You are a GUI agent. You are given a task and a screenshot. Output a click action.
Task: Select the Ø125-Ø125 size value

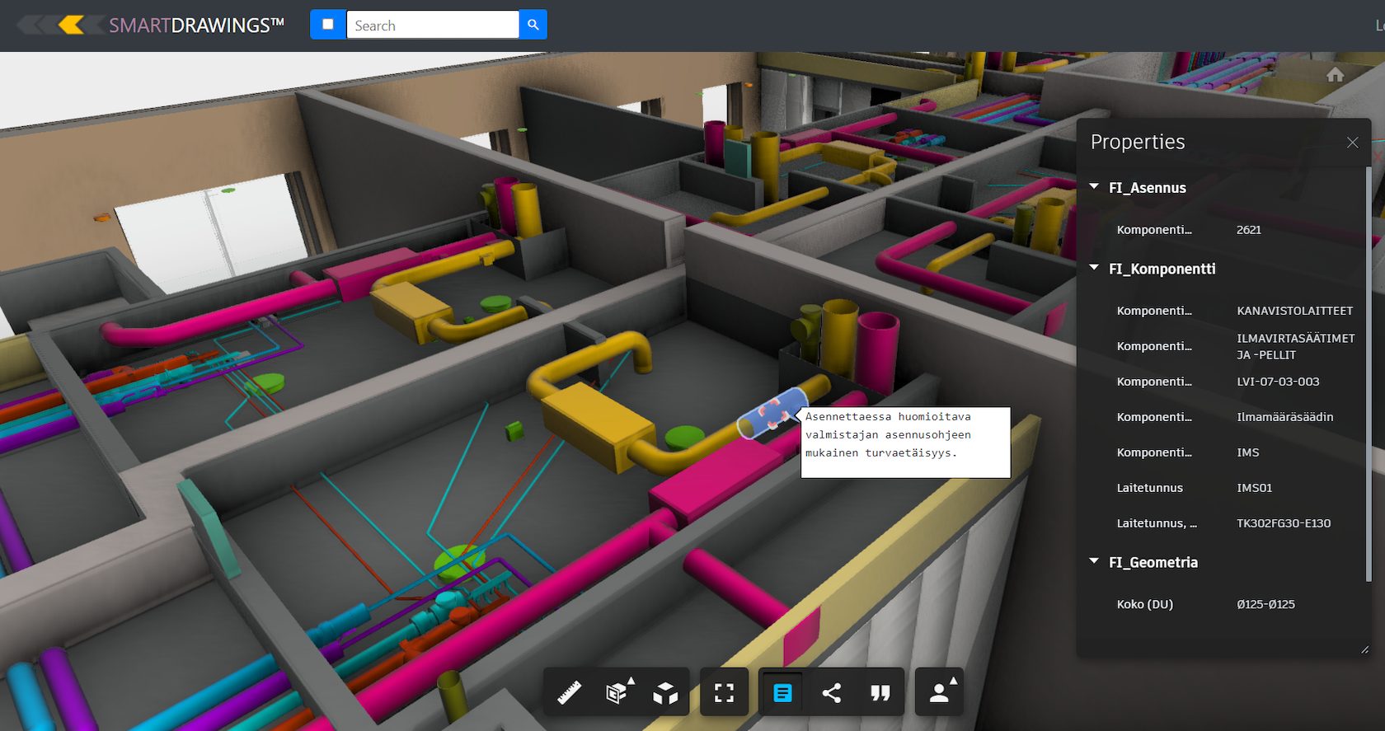click(x=1265, y=604)
